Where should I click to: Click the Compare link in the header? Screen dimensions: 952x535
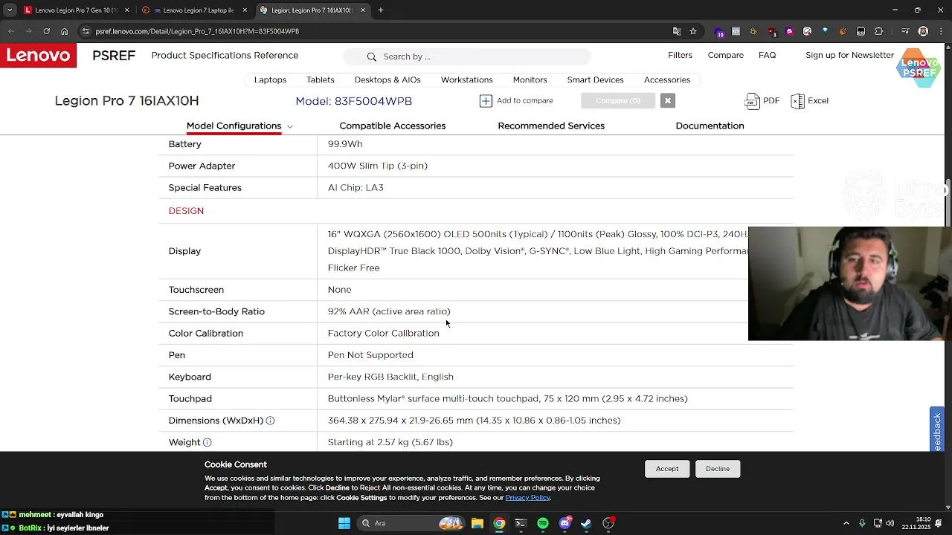pos(726,55)
